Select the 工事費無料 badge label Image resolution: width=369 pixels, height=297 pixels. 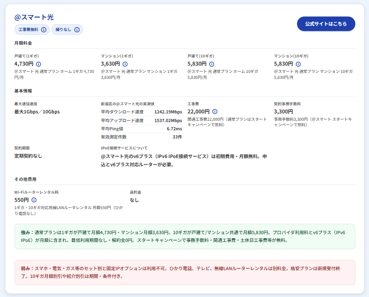pos(29,30)
